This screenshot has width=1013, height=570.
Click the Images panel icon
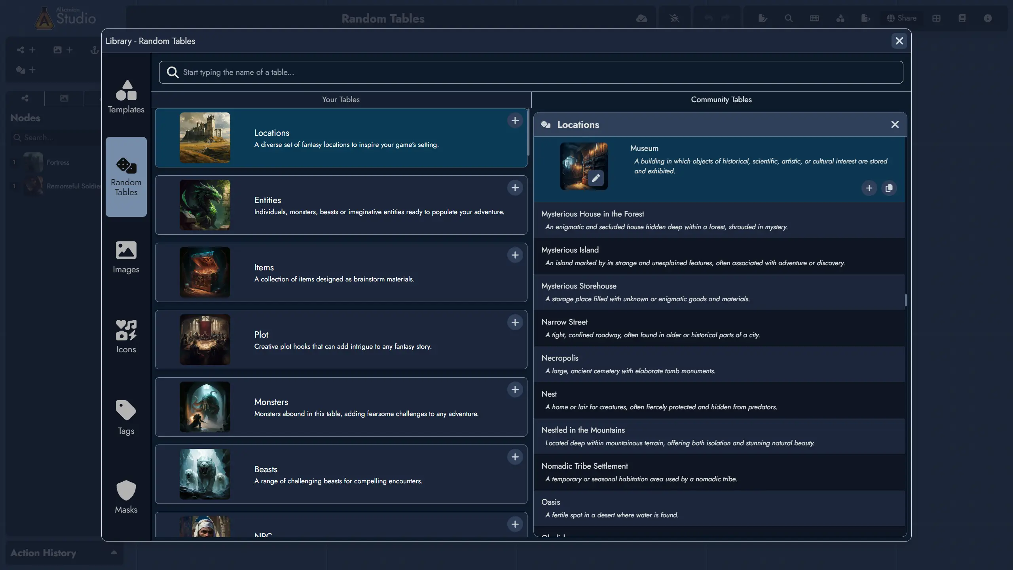[125, 256]
